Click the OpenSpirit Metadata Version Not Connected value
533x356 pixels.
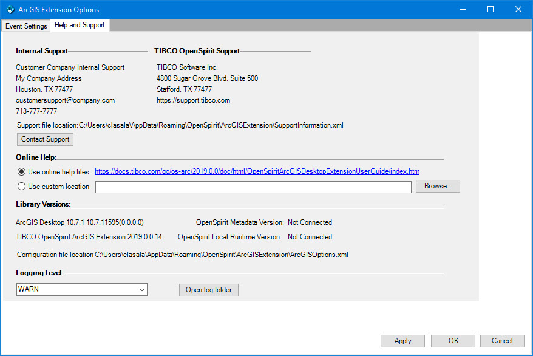[310, 222]
